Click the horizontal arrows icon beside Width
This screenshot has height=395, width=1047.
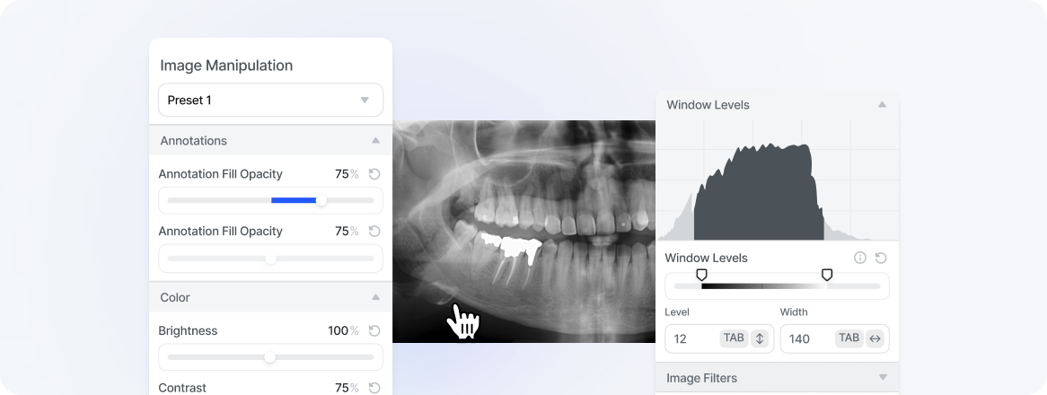click(x=875, y=338)
